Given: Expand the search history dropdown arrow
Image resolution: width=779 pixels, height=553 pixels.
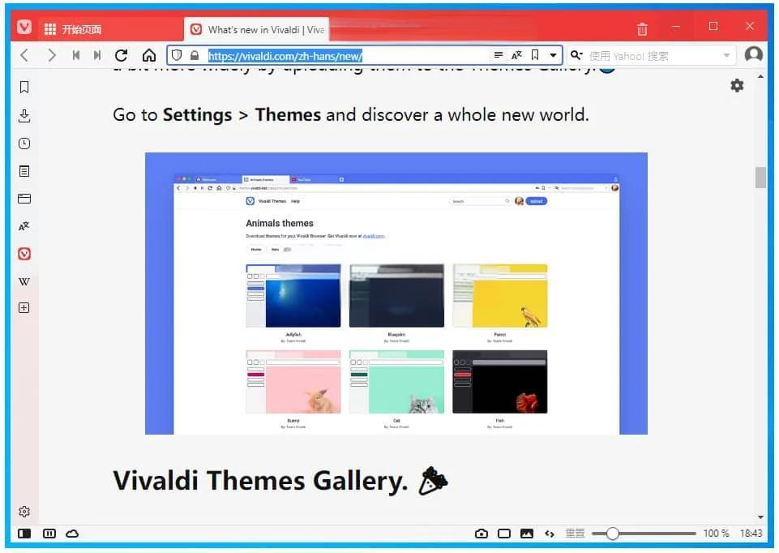Looking at the screenshot, I should click(x=726, y=56).
